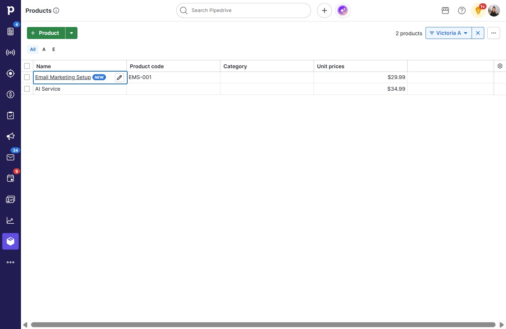506x329 pixels.
Task: Open Campaigns megaphone icon
Action: pyautogui.click(x=10, y=136)
